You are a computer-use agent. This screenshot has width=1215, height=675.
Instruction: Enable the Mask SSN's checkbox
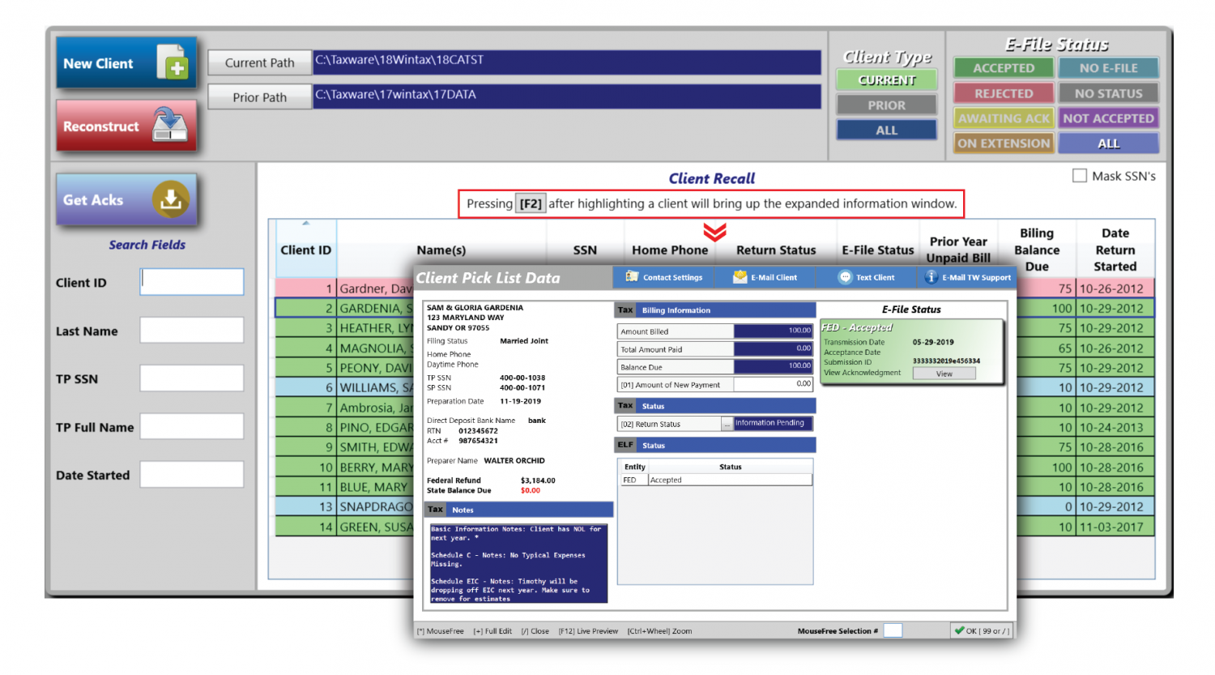tap(1081, 175)
